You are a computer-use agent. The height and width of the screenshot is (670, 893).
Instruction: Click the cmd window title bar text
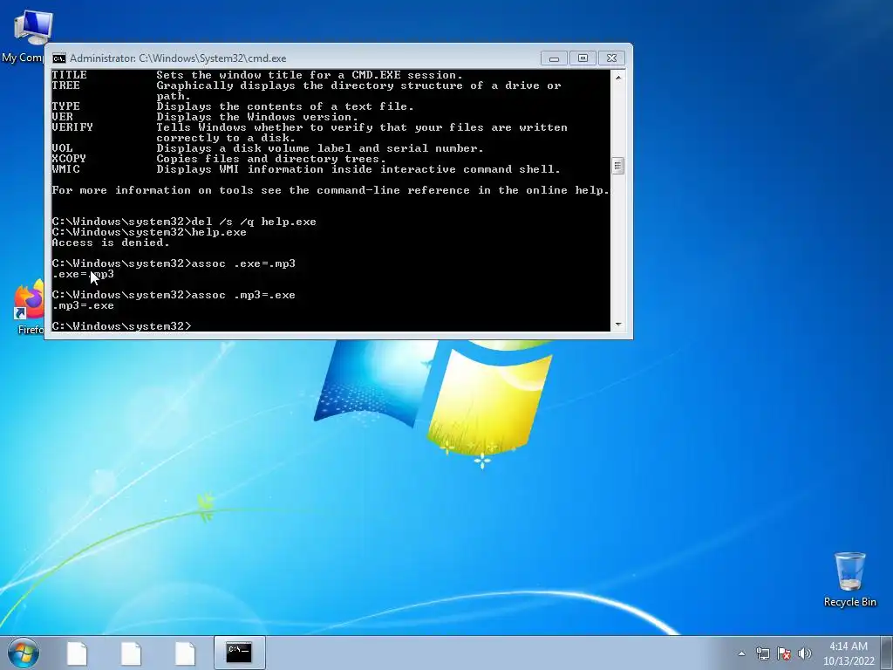178,58
